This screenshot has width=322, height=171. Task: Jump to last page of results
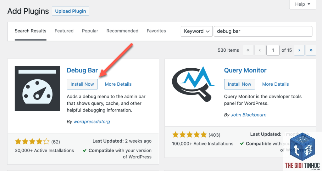pos(311,50)
